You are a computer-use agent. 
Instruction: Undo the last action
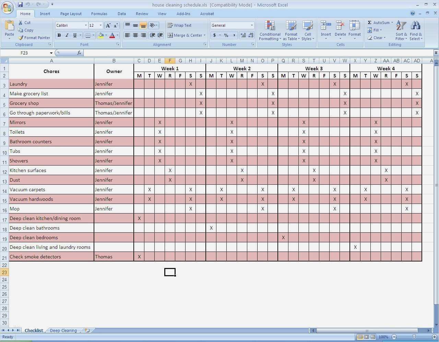(28, 4)
